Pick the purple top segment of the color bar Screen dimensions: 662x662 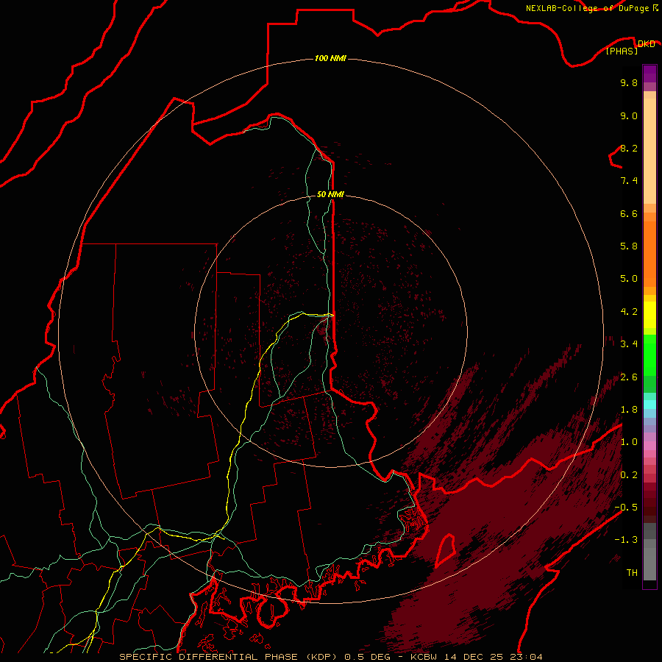[649, 74]
